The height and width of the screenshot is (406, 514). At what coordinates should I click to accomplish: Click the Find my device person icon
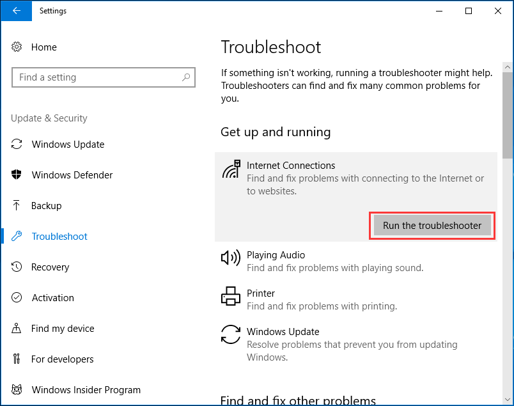17,328
